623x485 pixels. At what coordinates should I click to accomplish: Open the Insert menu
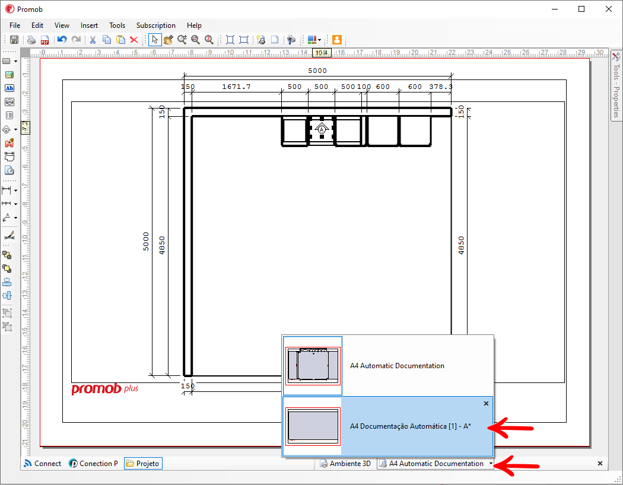coord(89,25)
